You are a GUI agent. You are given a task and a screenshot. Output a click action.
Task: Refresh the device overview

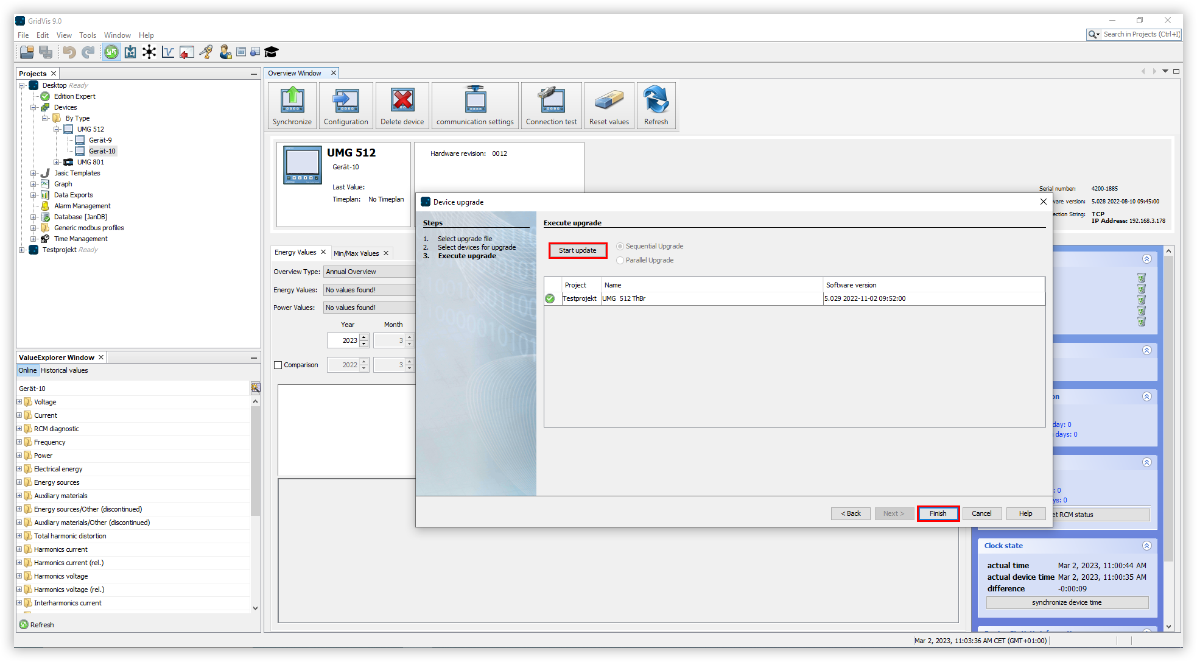(656, 105)
